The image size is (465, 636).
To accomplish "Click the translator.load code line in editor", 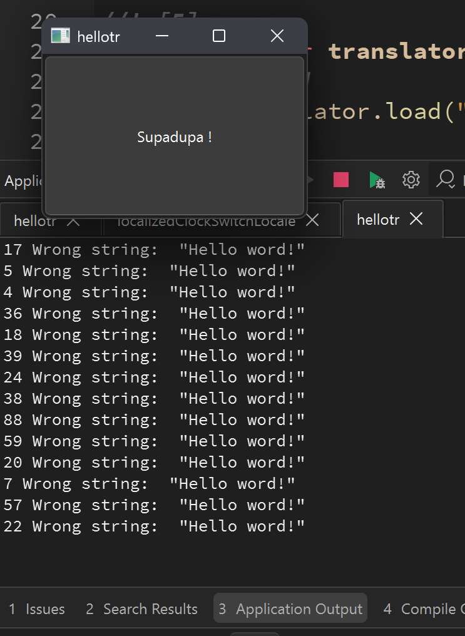I will click(x=388, y=111).
